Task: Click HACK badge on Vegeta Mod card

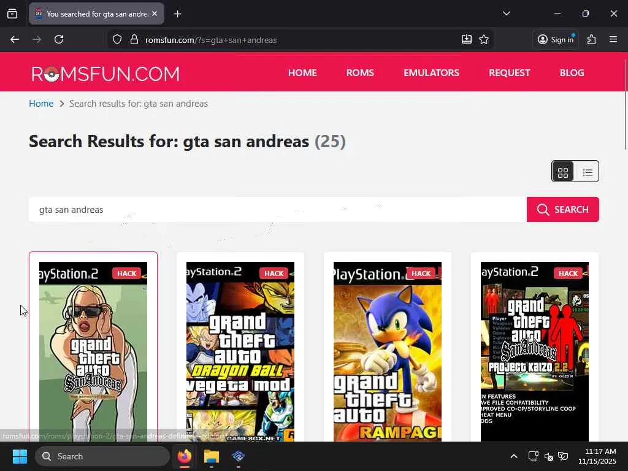Action: pos(274,273)
